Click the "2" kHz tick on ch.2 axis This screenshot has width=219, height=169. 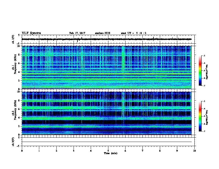click(x=20, y=126)
